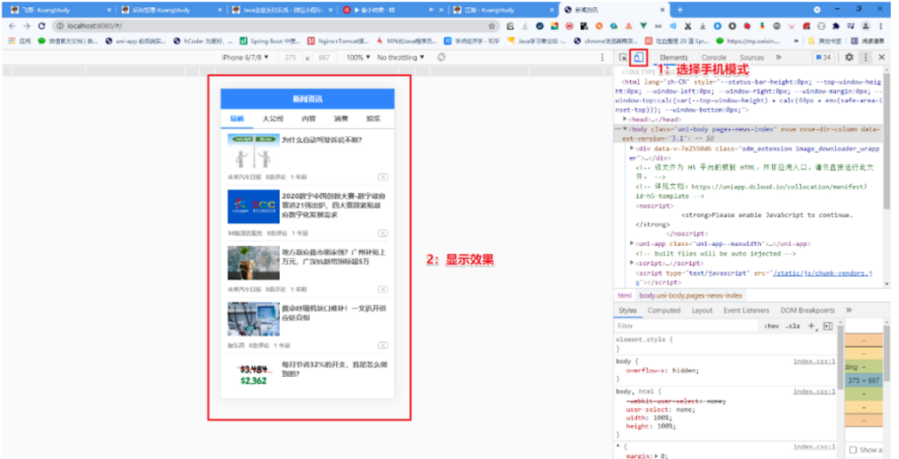Activate the inspect element picker icon

(x=623, y=57)
